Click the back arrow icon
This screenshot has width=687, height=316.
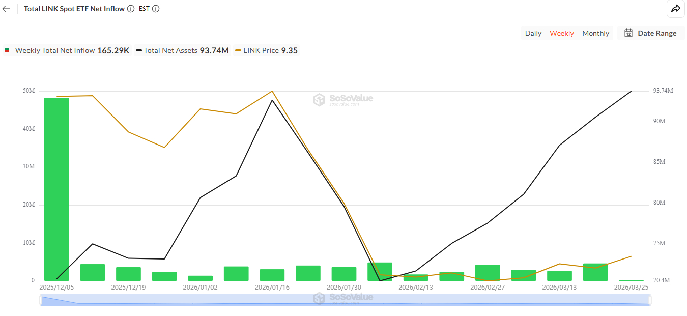(6, 8)
